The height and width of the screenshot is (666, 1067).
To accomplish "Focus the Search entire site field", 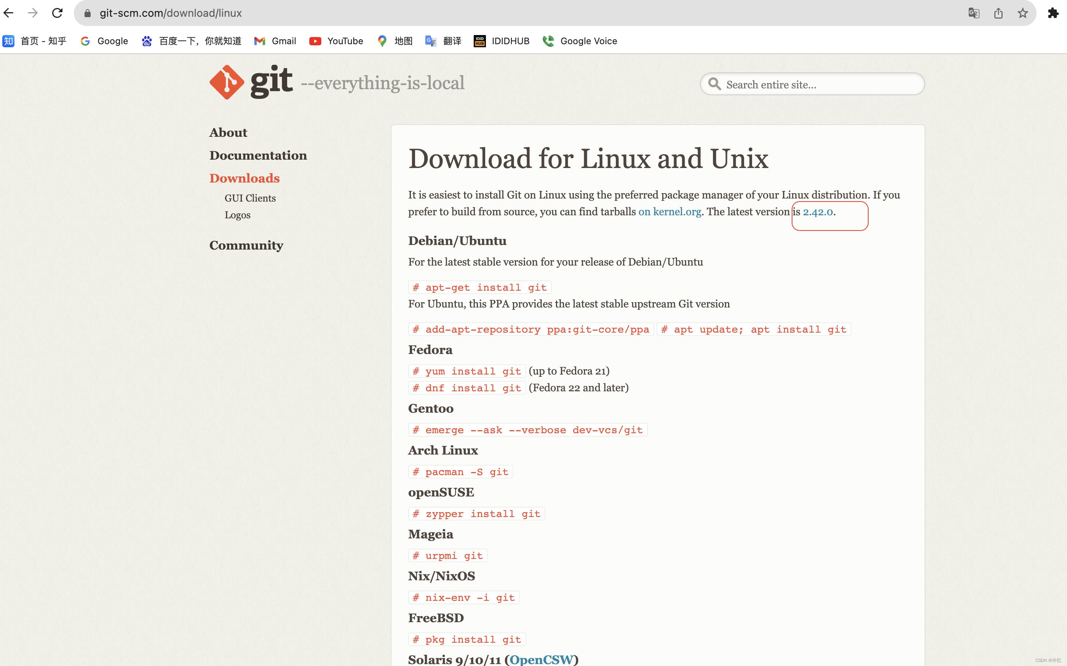I will click(812, 84).
